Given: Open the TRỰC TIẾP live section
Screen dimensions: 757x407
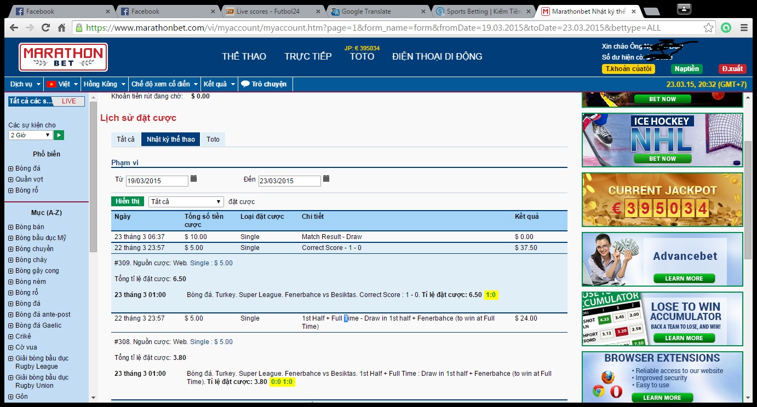Looking at the screenshot, I should (308, 56).
